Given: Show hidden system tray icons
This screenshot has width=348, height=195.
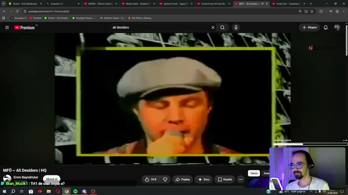Looking at the screenshot, I should [311, 191].
